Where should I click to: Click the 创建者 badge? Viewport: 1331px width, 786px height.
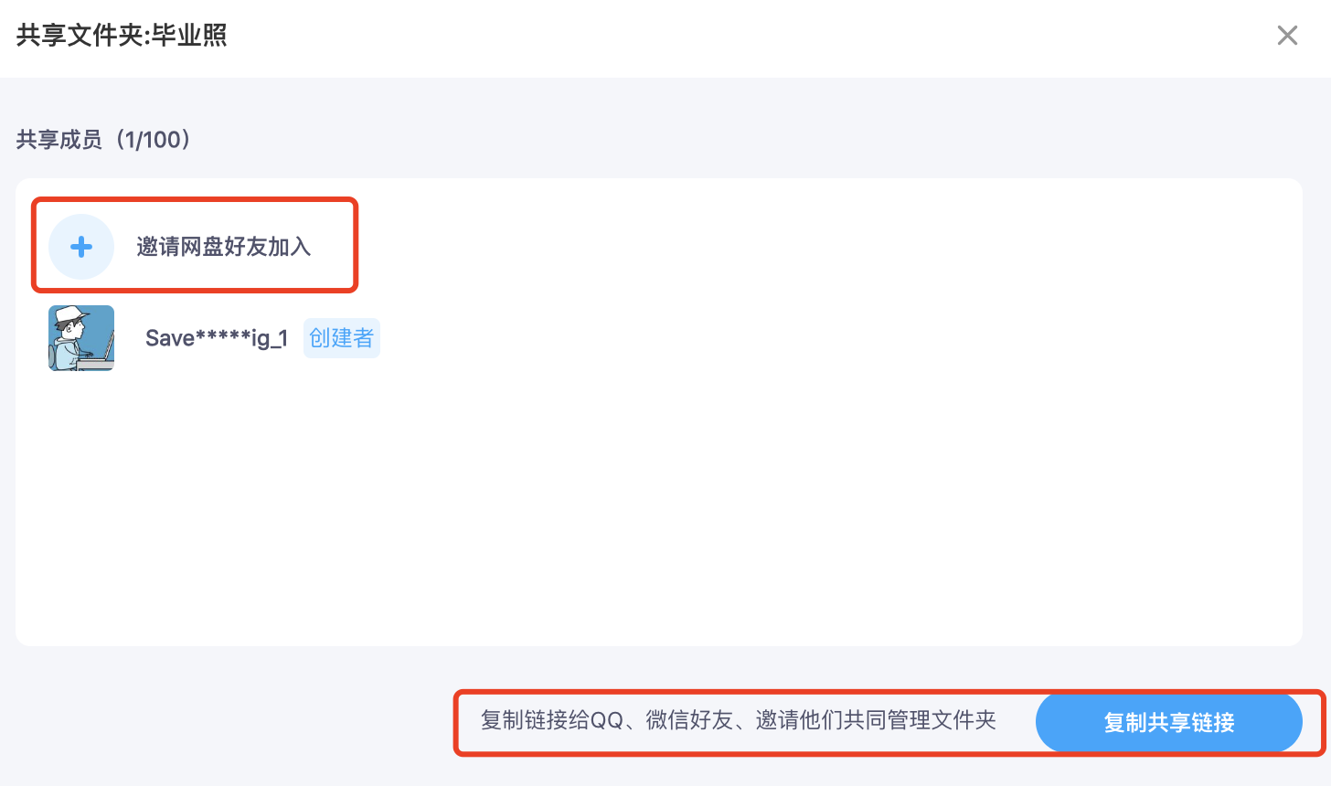click(341, 338)
